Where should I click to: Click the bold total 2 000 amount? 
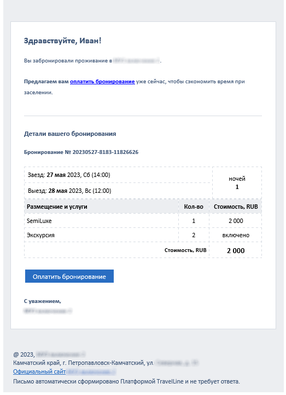click(236, 251)
